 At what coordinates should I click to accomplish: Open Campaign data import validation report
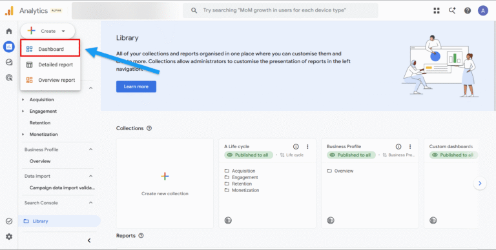(62, 187)
